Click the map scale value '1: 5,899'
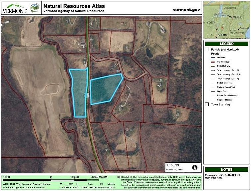 [x=172, y=165]
